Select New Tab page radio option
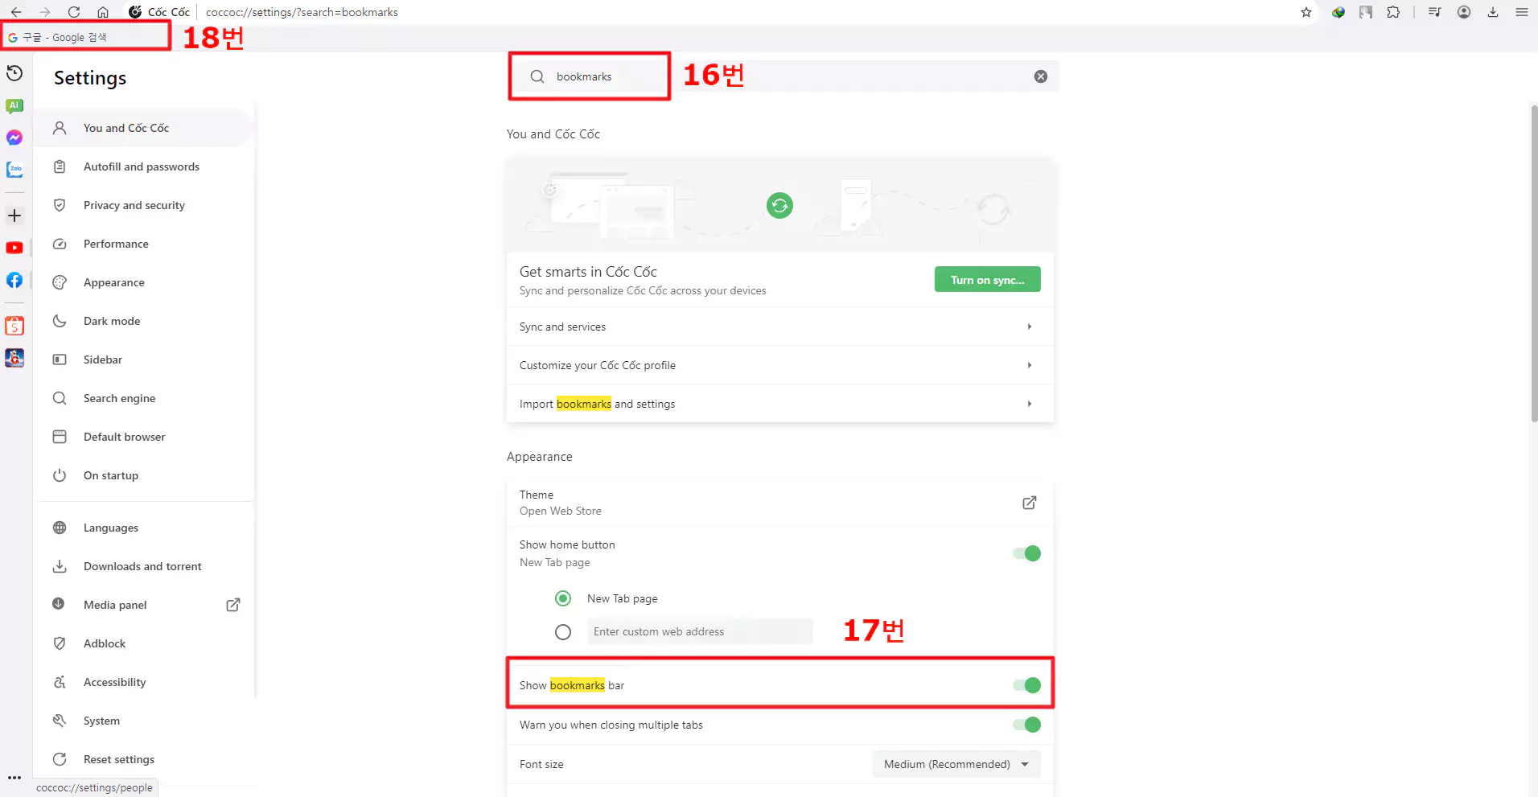The height and width of the screenshot is (797, 1538). (563, 598)
